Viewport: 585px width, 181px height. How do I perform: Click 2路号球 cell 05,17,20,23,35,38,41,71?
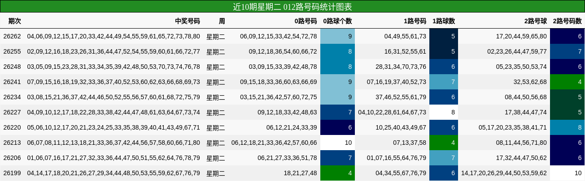(513, 127)
